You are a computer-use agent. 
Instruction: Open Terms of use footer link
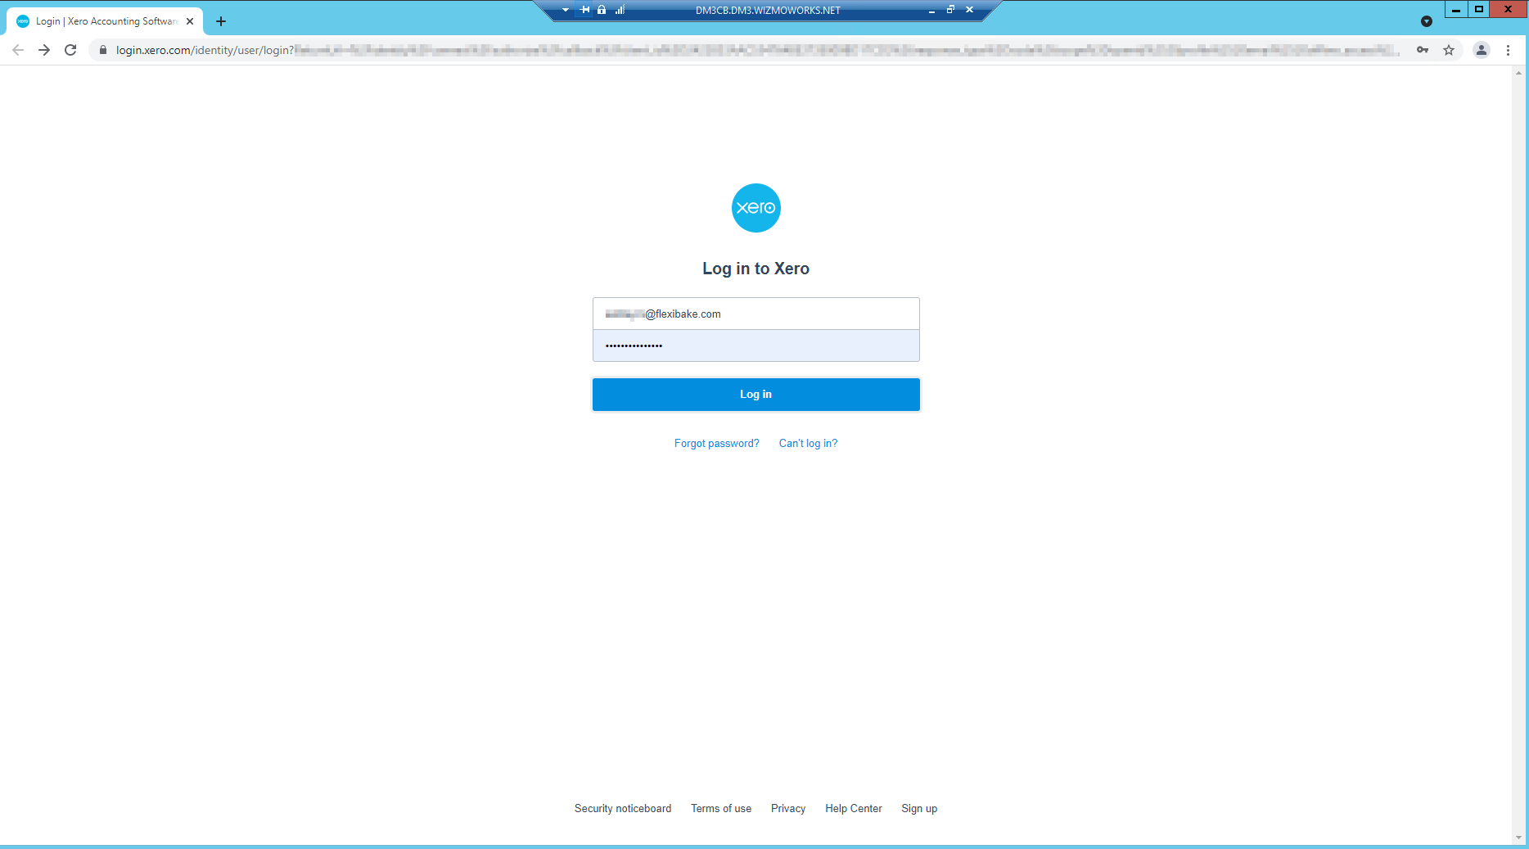pos(721,808)
